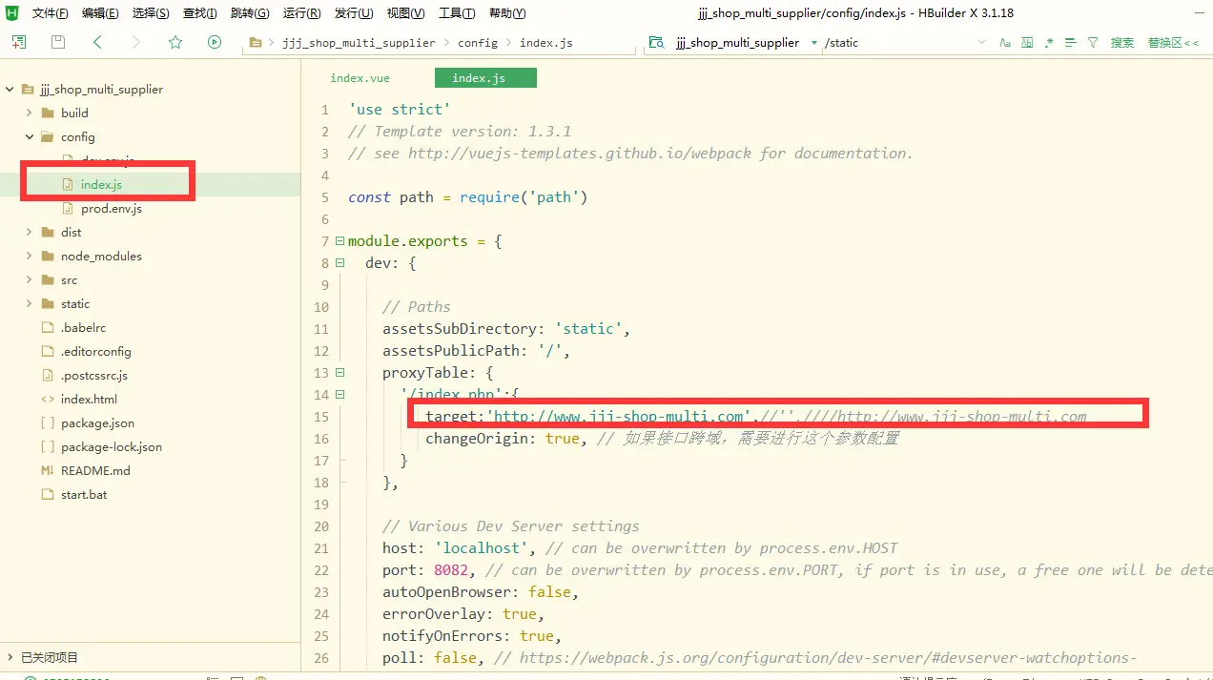The width and height of the screenshot is (1213, 680).
Task: Click index.js in the breadcrumb
Action: tap(546, 43)
